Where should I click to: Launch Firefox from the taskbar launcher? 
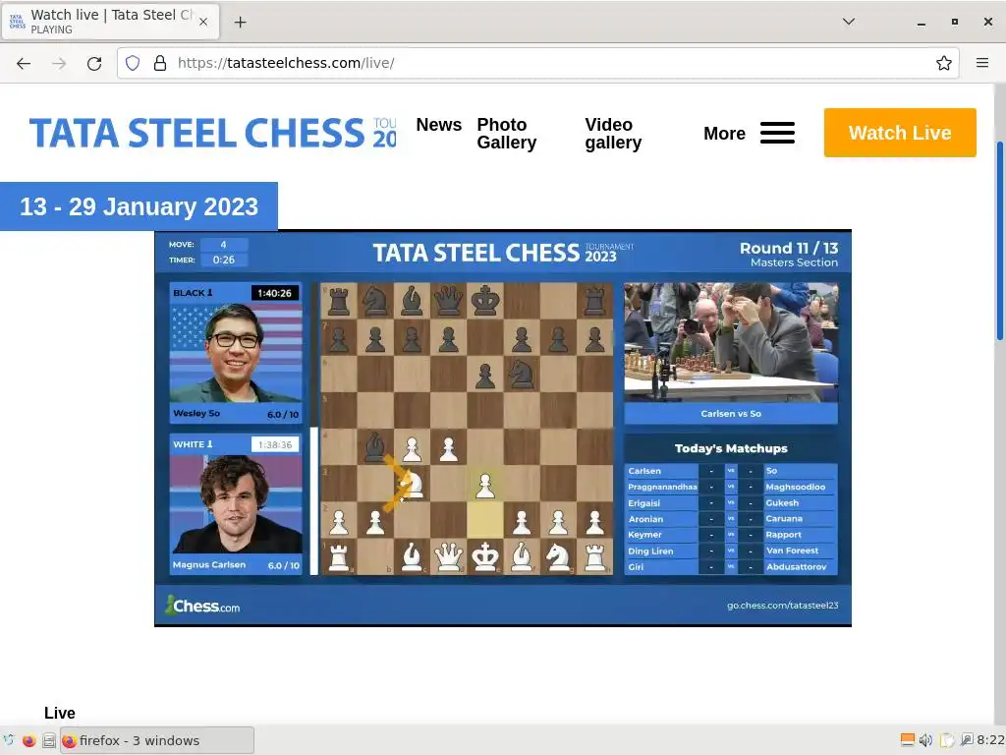(x=28, y=740)
